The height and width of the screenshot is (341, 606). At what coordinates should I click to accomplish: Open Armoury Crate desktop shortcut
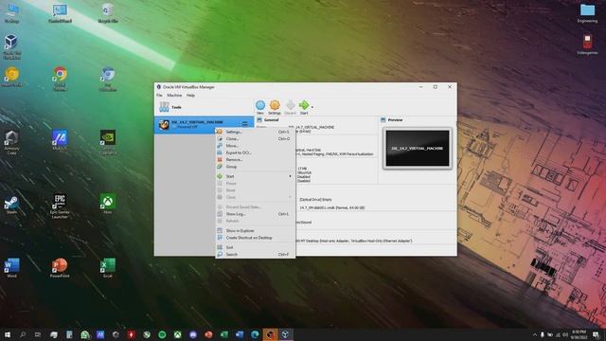coord(11,142)
